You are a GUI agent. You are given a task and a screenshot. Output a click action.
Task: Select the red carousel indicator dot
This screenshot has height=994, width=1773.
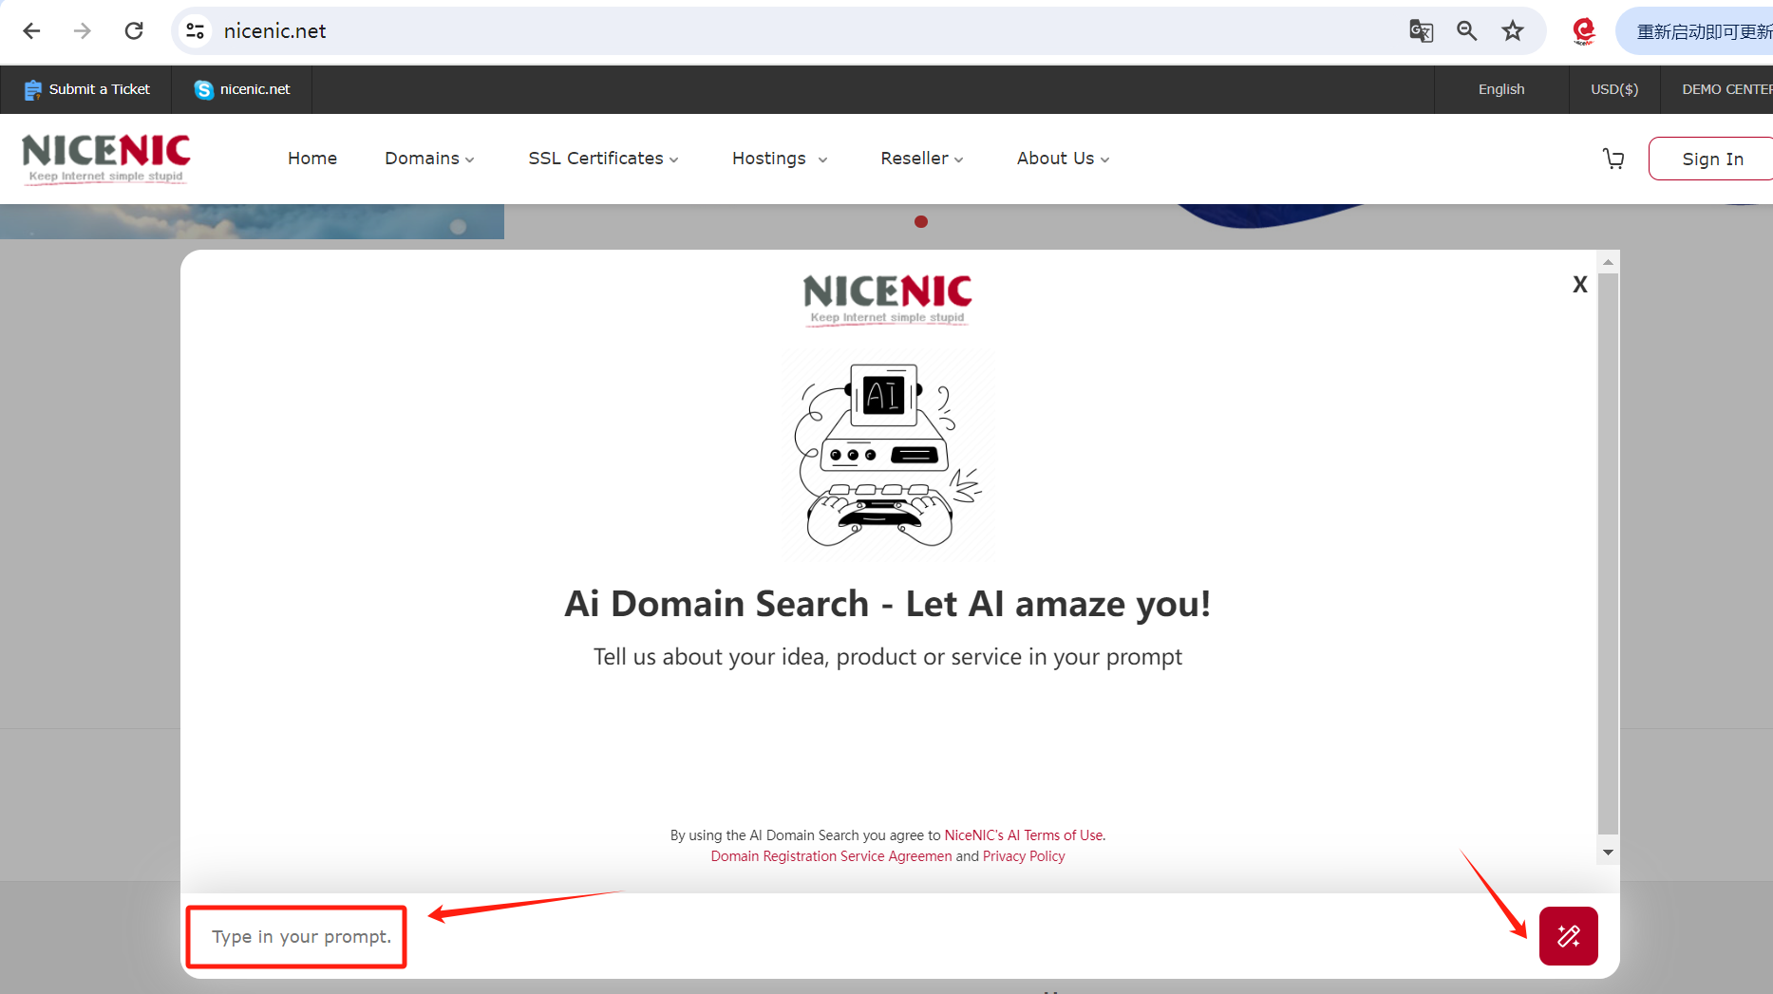click(920, 222)
